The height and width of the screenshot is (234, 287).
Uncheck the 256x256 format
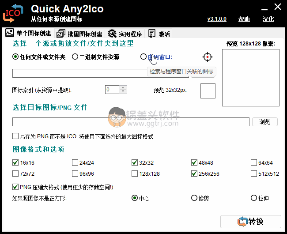click(194, 174)
